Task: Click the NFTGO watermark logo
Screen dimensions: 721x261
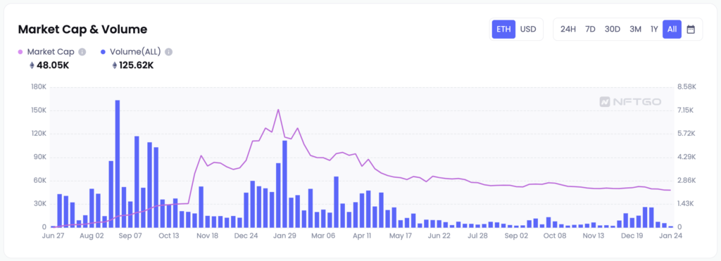Action: pos(630,101)
